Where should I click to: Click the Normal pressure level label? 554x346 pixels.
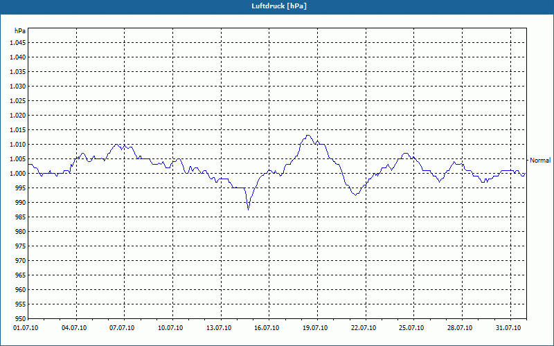[x=540, y=161]
